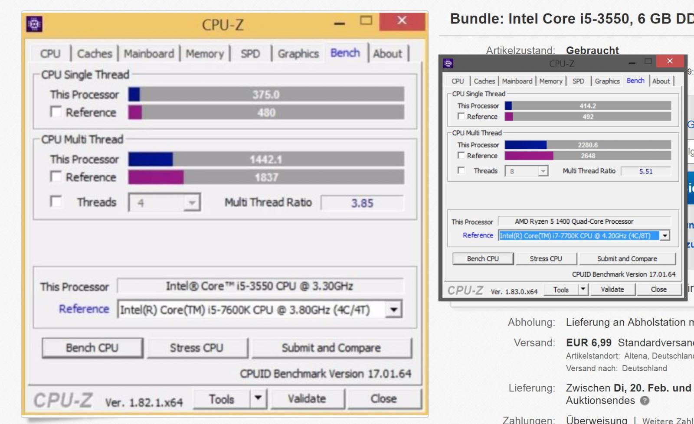694x424 pixels.
Task: Click help icon next to Auktionsendes
Action: (x=645, y=401)
